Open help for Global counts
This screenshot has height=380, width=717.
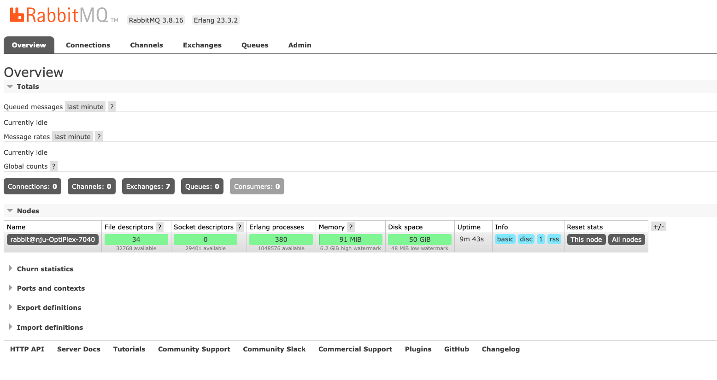[x=53, y=166]
